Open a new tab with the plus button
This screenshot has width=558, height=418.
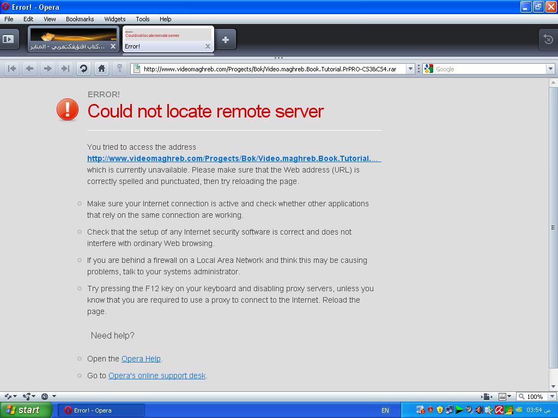(225, 40)
